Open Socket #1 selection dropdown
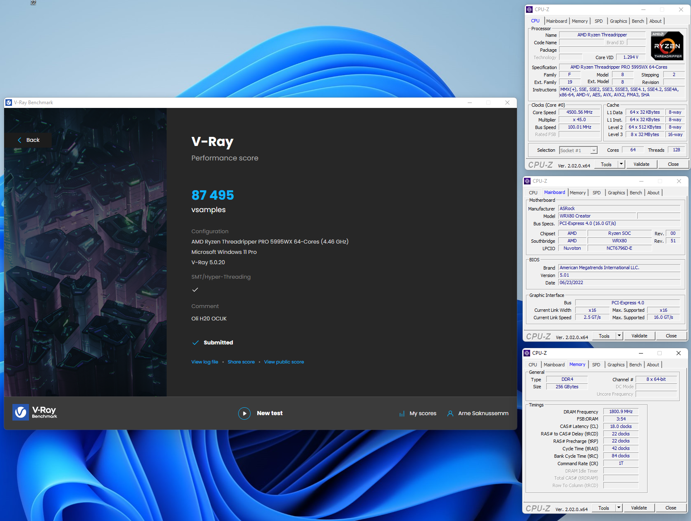Screen dimensions: 691x521 click(x=579, y=151)
